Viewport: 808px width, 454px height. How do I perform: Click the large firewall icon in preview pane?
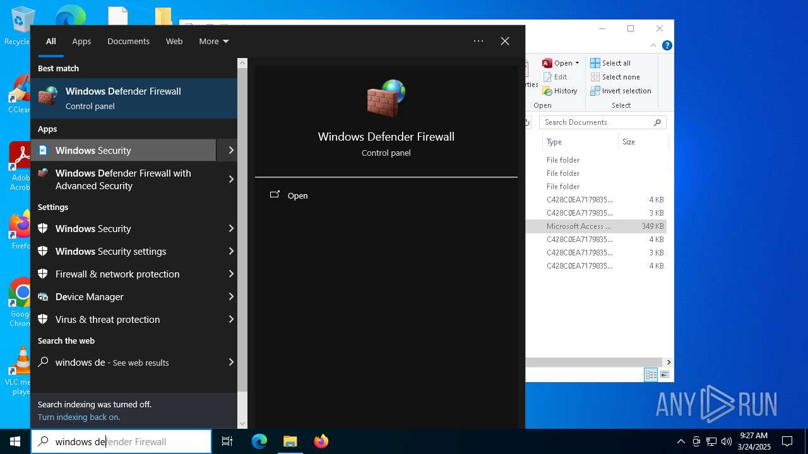(x=386, y=98)
